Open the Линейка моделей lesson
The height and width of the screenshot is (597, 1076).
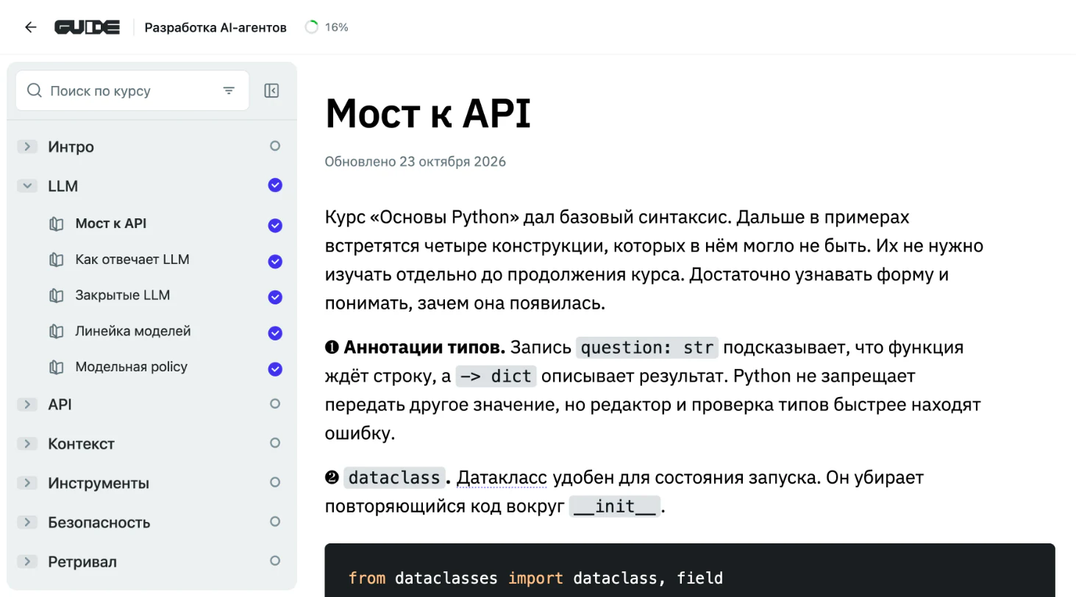133,332
